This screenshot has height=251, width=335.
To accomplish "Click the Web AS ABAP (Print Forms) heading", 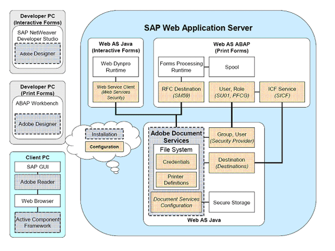I will [232, 47].
